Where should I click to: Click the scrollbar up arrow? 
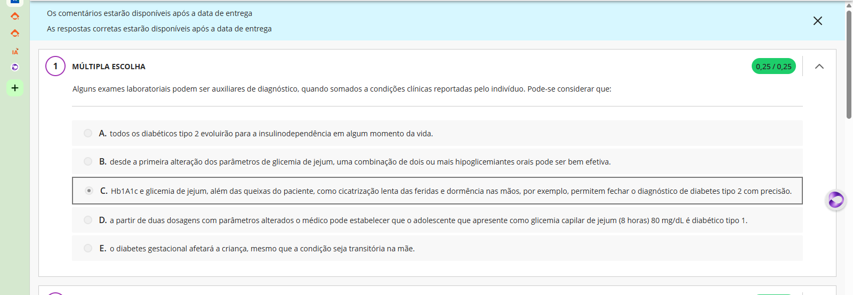(849, 5)
